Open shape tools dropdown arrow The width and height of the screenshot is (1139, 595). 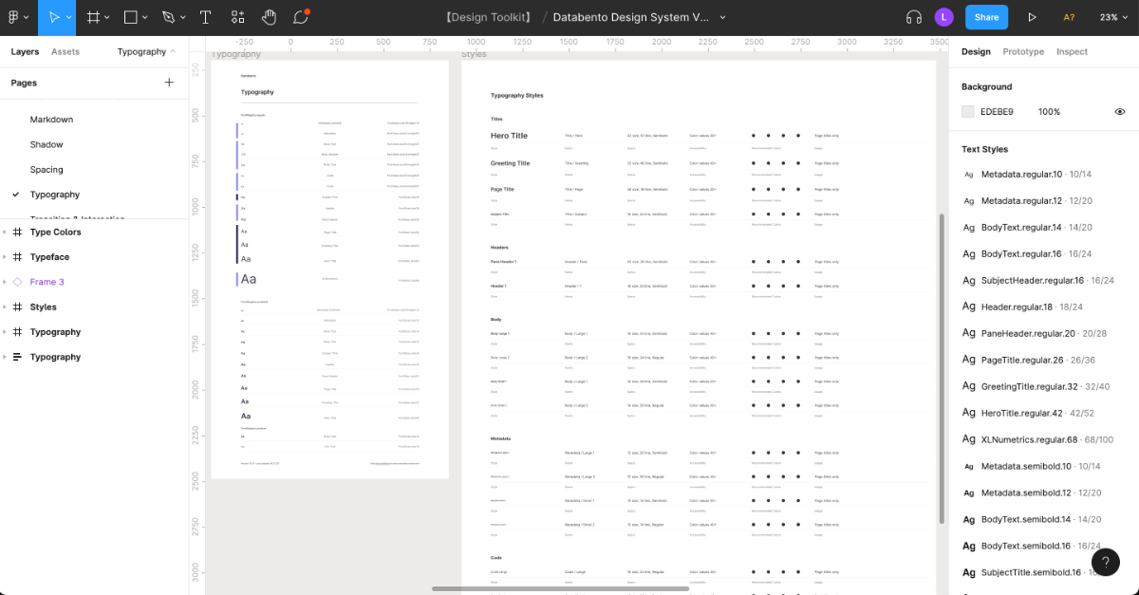pos(145,18)
